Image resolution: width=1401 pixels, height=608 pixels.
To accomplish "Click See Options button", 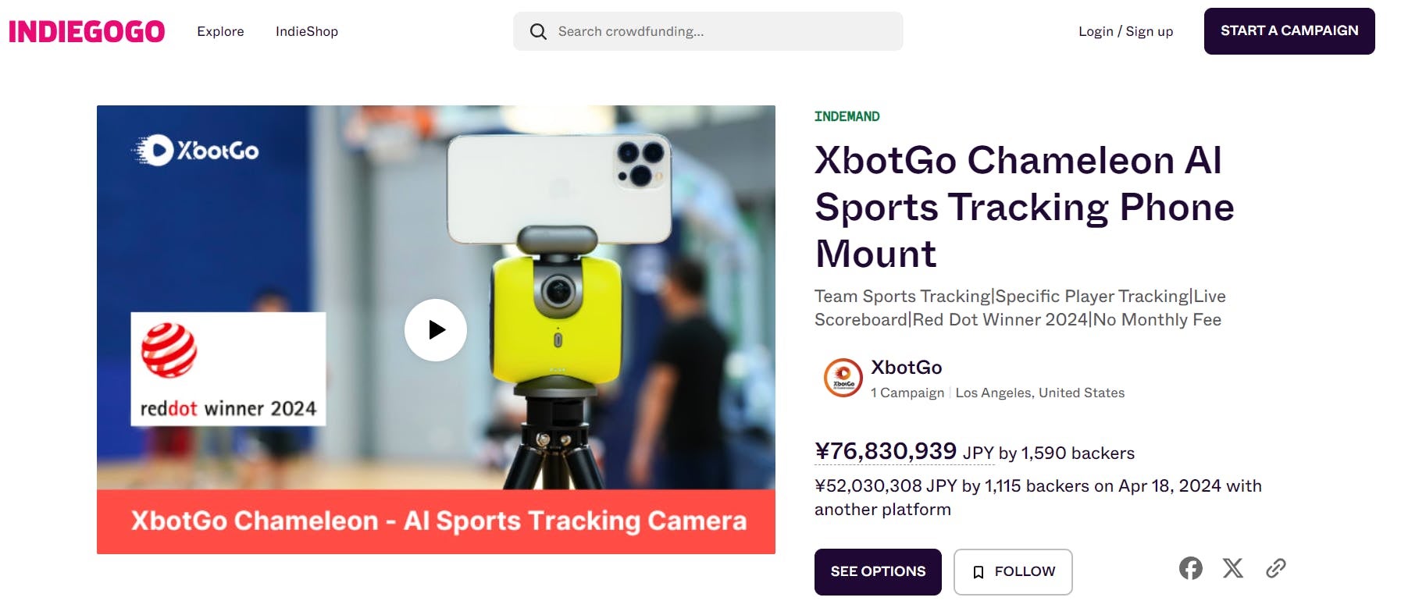I will pyautogui.click(x=878, y=572).
